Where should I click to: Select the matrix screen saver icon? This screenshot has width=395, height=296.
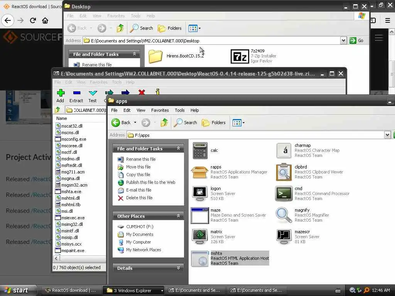[x=200, y=237]
